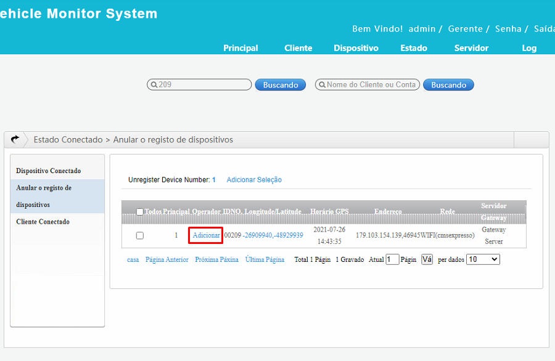Check the row 1 device checkbox
The image size is (555, 361).
pyautogui.click(x=140, y=235)
